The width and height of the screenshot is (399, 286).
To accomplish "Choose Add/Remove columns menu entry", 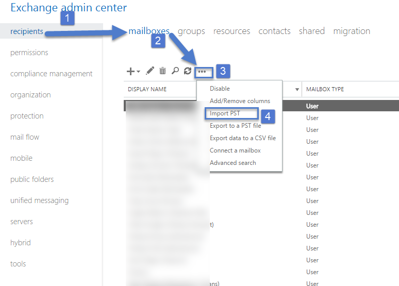I will tap(240, 101).
